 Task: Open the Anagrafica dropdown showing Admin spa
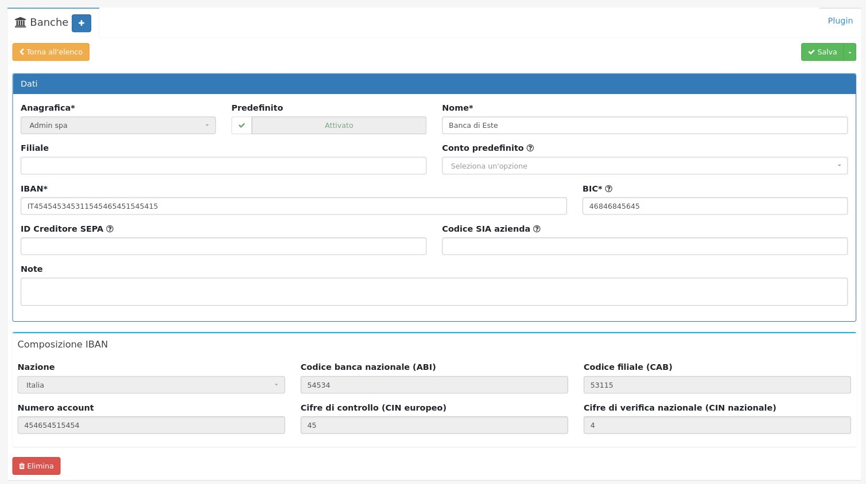point(118,126)
